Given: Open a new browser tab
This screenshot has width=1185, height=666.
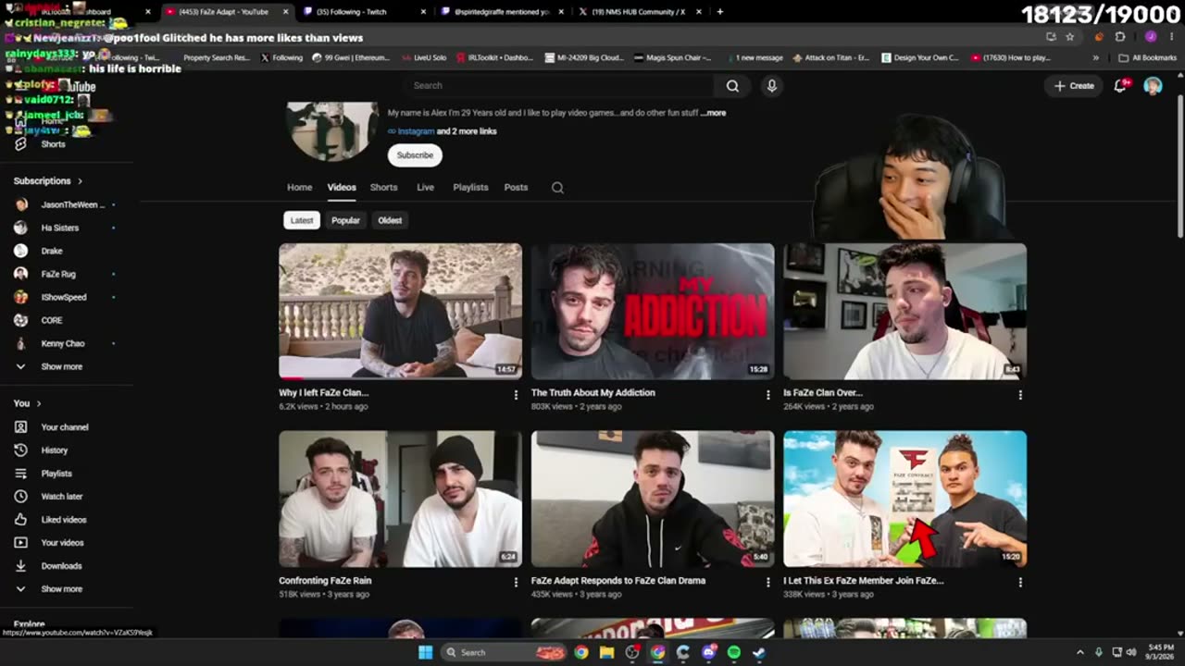Looking at the screenshot, I should point(719,12).
